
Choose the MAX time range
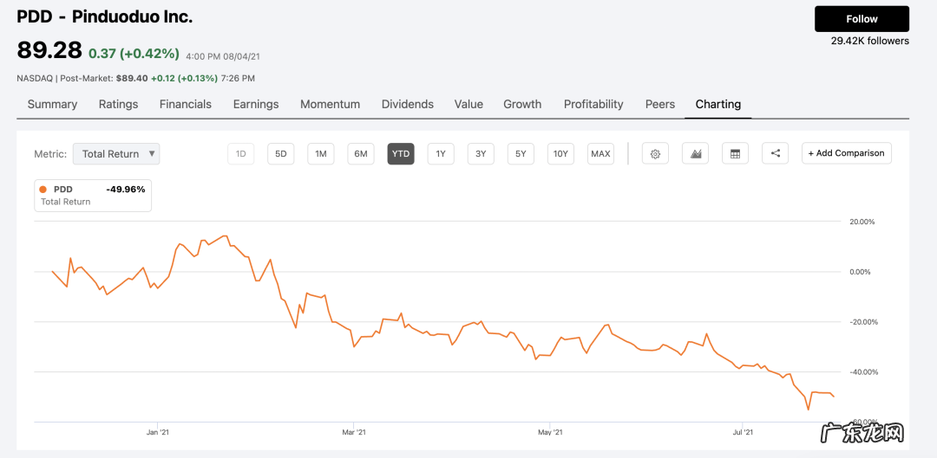click(600, 154)
